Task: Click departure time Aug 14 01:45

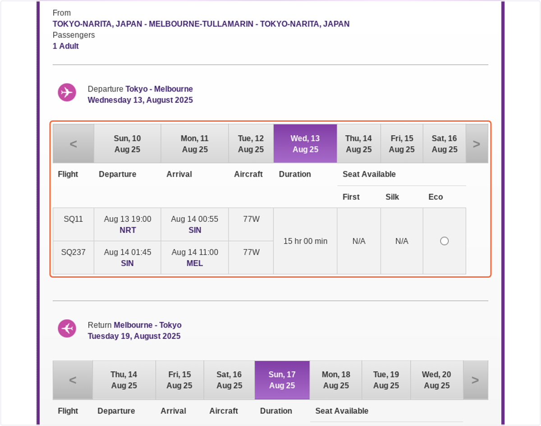Action: point(128,252)
